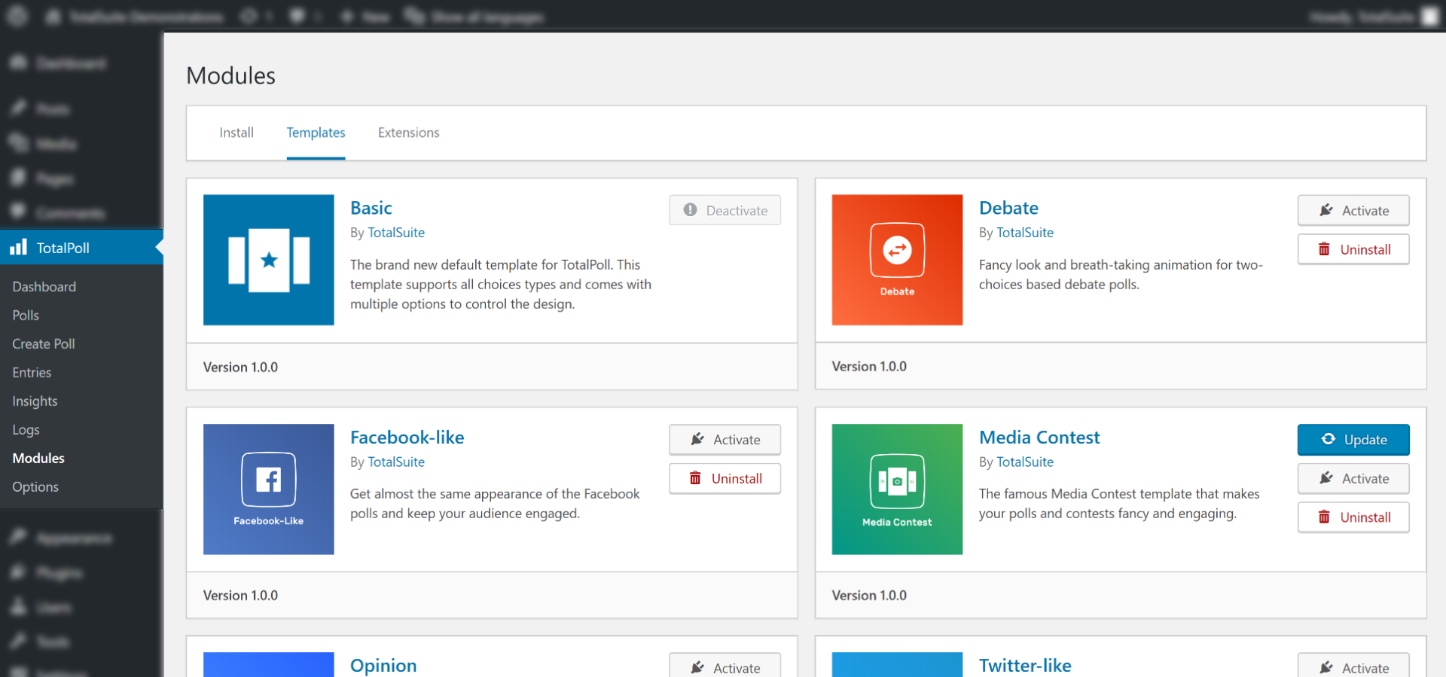Open Entries in the sidebar
Screen dimensions: 1446x677
[x=32, y=373]
